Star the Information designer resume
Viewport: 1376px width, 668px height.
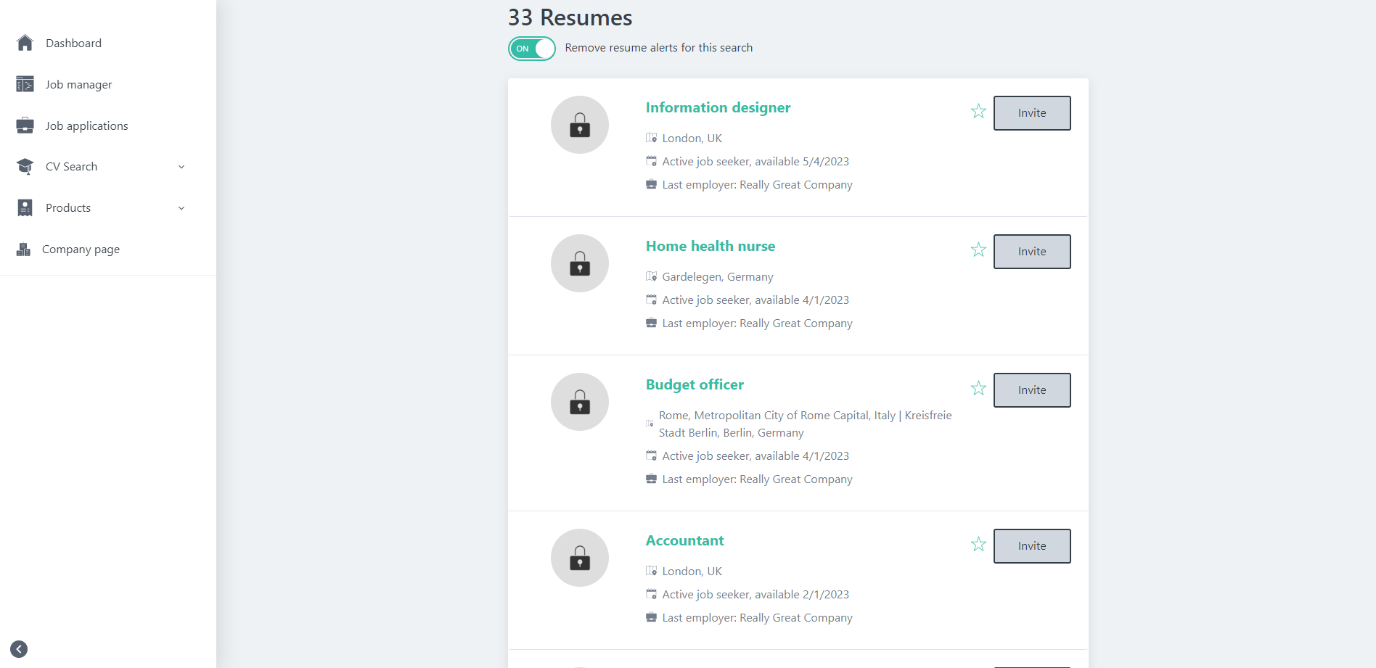click(978, 112)
